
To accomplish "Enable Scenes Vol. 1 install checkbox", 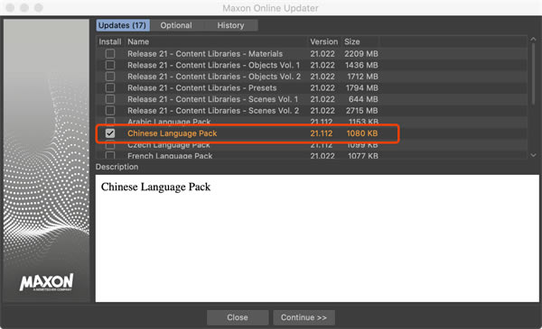I will 110,99.
